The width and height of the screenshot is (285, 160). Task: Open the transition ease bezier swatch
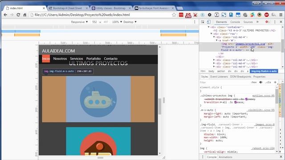point(236,102)
